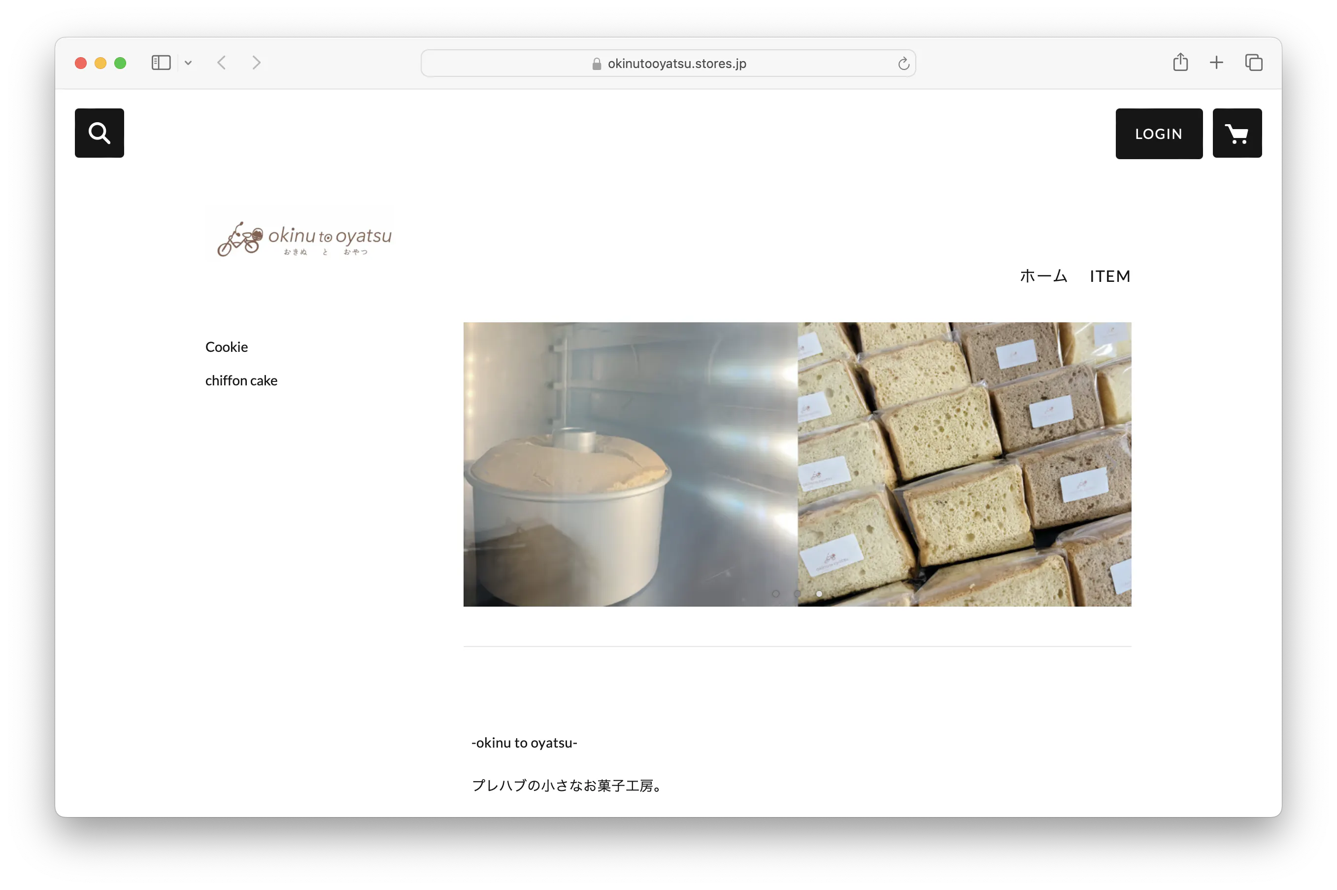Open the ホーム menu item

click(1043, 276)
